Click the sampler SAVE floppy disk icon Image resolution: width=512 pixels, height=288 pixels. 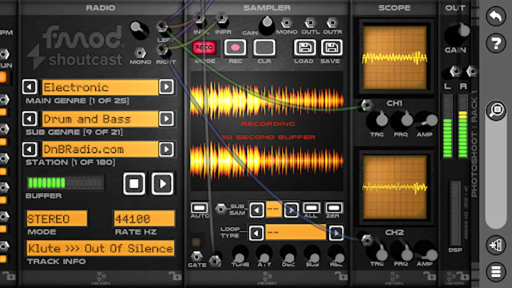click(x=332, y=48)
